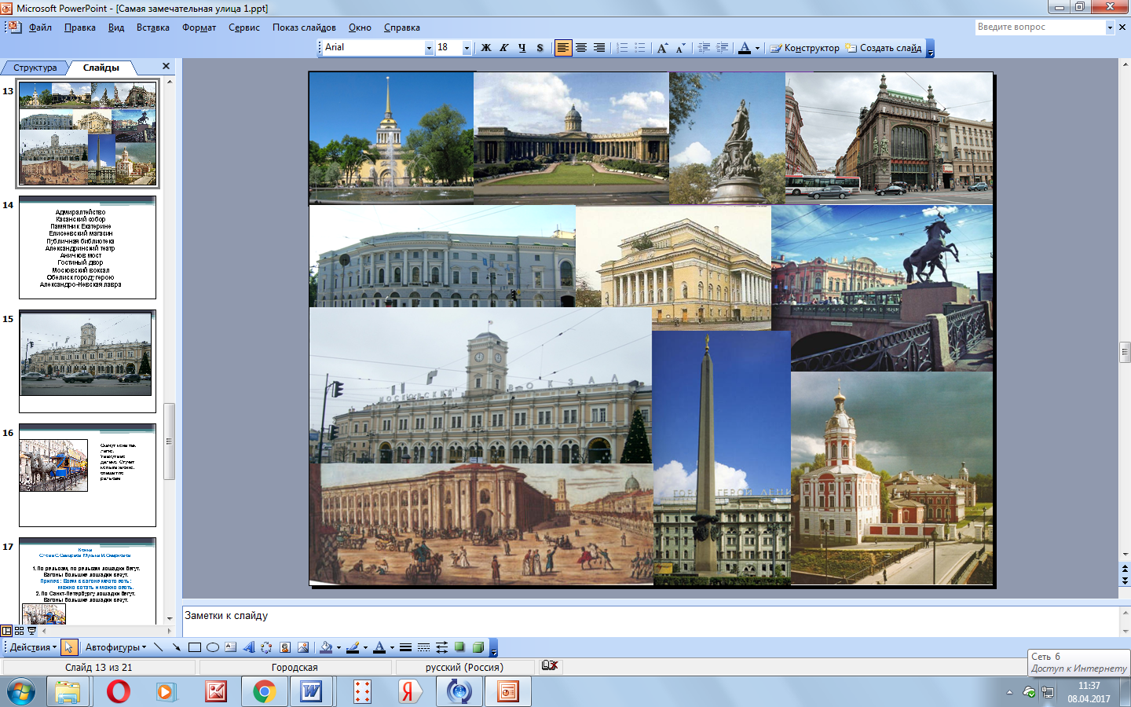Expand the font name dropdown (Arial)
Image resolution: width=1131 pixels, height=707 pixels.
429,48
